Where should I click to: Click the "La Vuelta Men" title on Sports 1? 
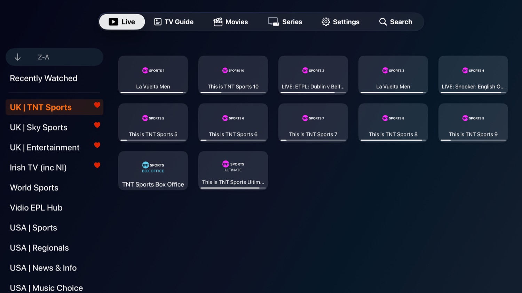pos(153,87)
